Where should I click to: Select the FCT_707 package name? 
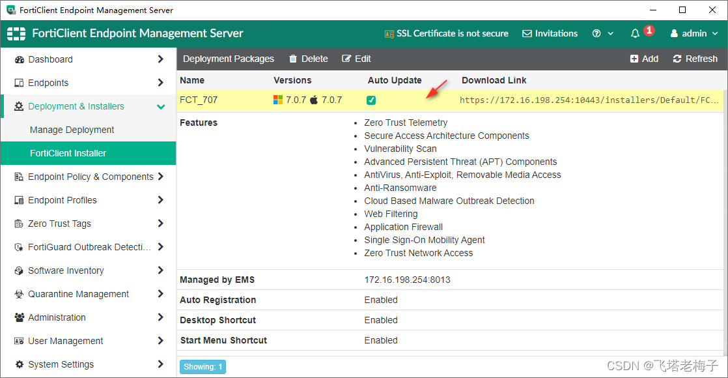pos(199,100)
